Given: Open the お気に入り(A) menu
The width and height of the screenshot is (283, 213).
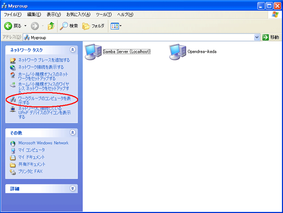Looking at the screenshot, I should tap(78, 15).
